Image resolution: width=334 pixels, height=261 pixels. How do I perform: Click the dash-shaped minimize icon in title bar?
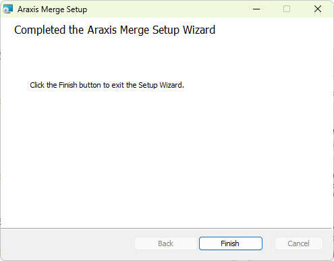(x=256, y=9)
